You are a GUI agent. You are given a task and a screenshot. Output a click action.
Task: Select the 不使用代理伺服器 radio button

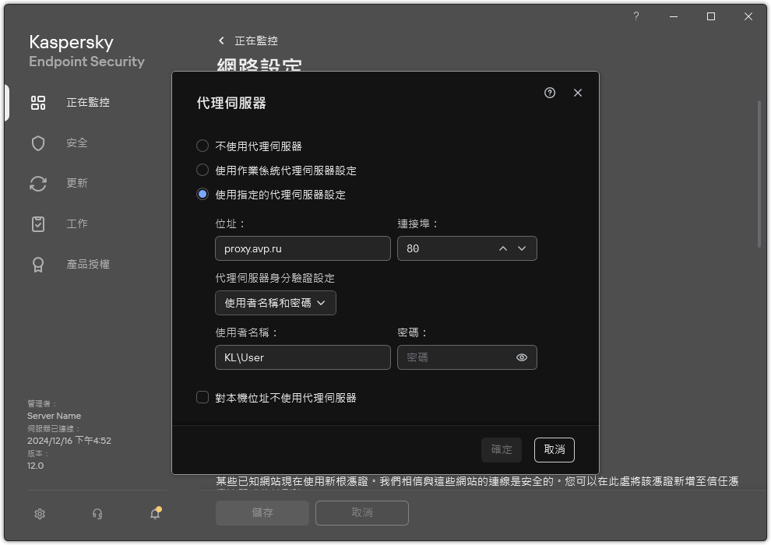pos(204,146)
